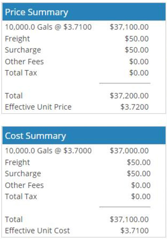
Task: Click the Price Summary header
Action: 84,12
